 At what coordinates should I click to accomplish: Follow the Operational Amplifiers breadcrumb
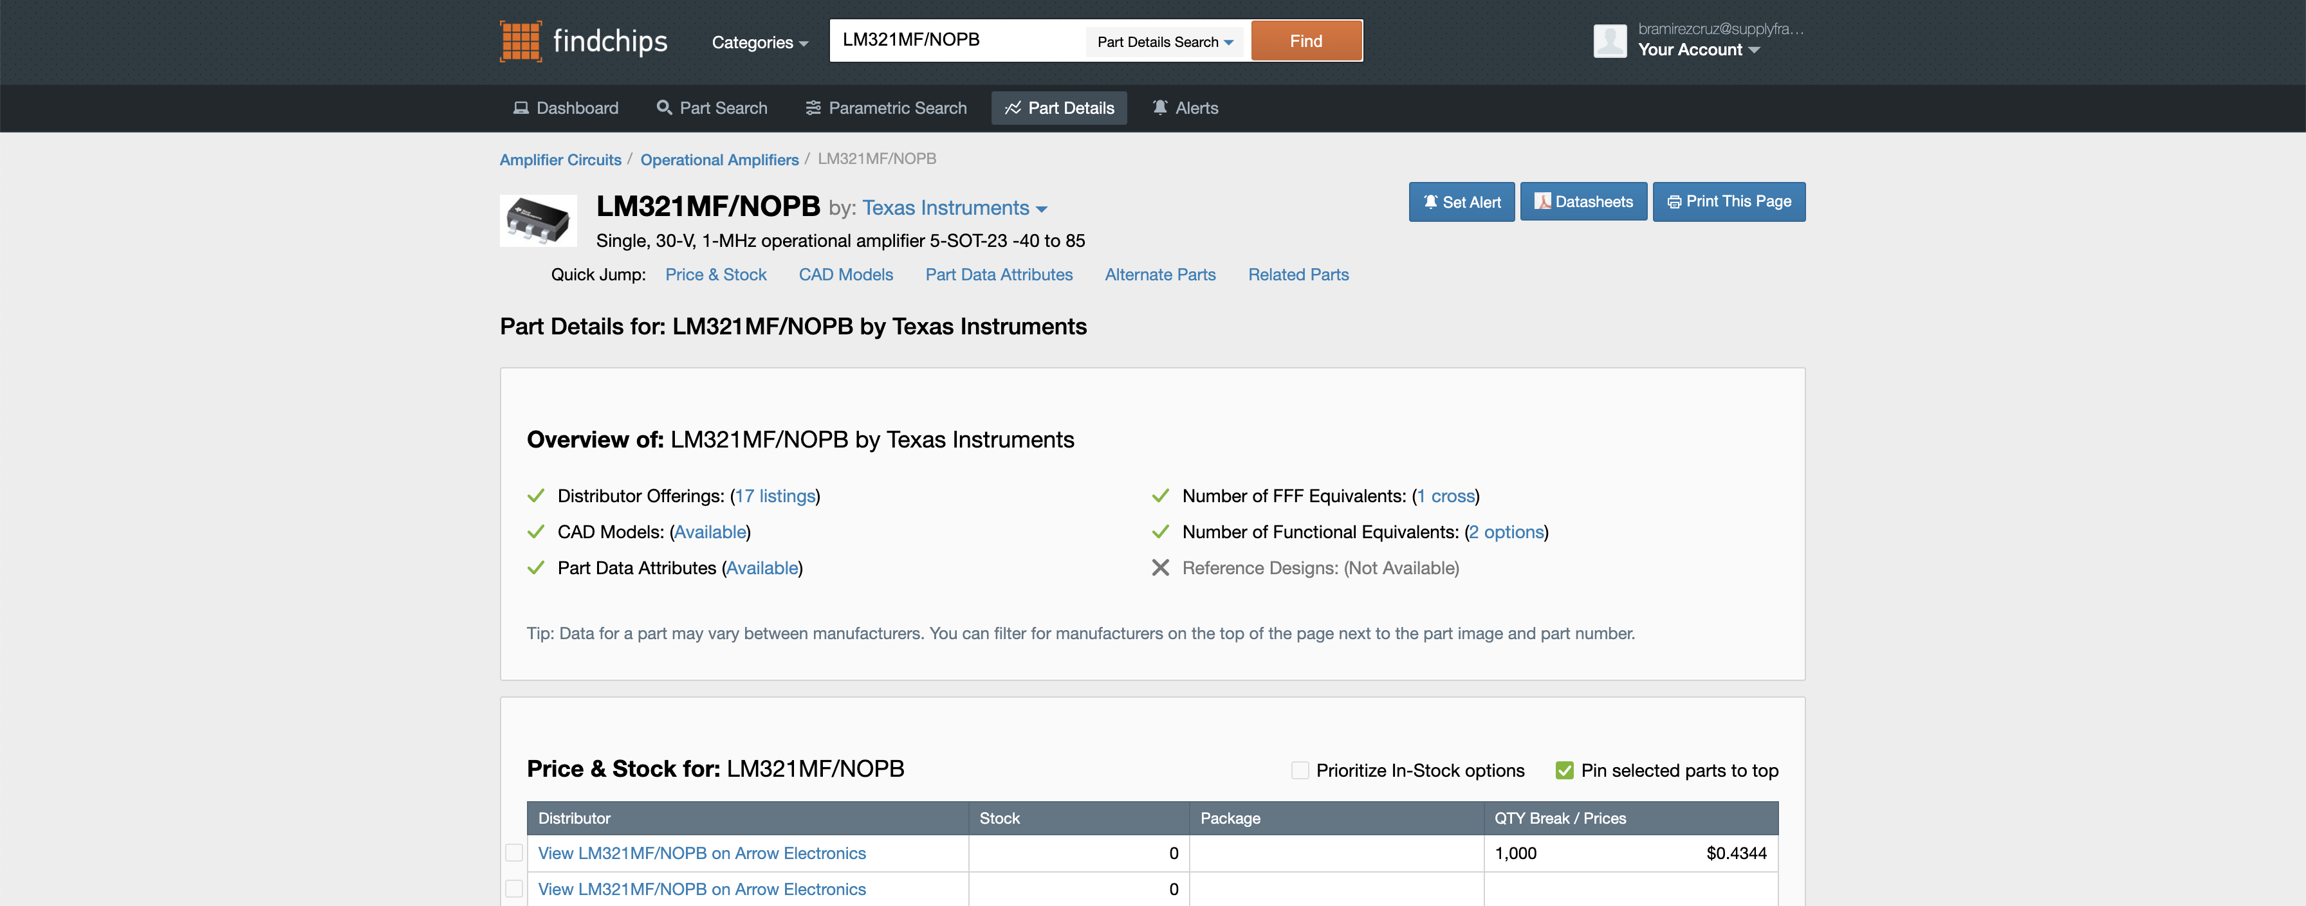click(719, 159)
